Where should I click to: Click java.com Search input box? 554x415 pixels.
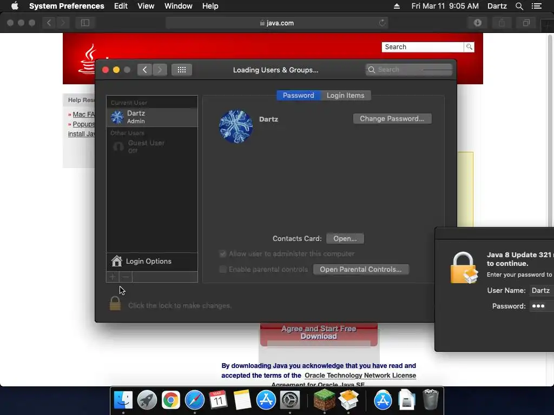423,47
